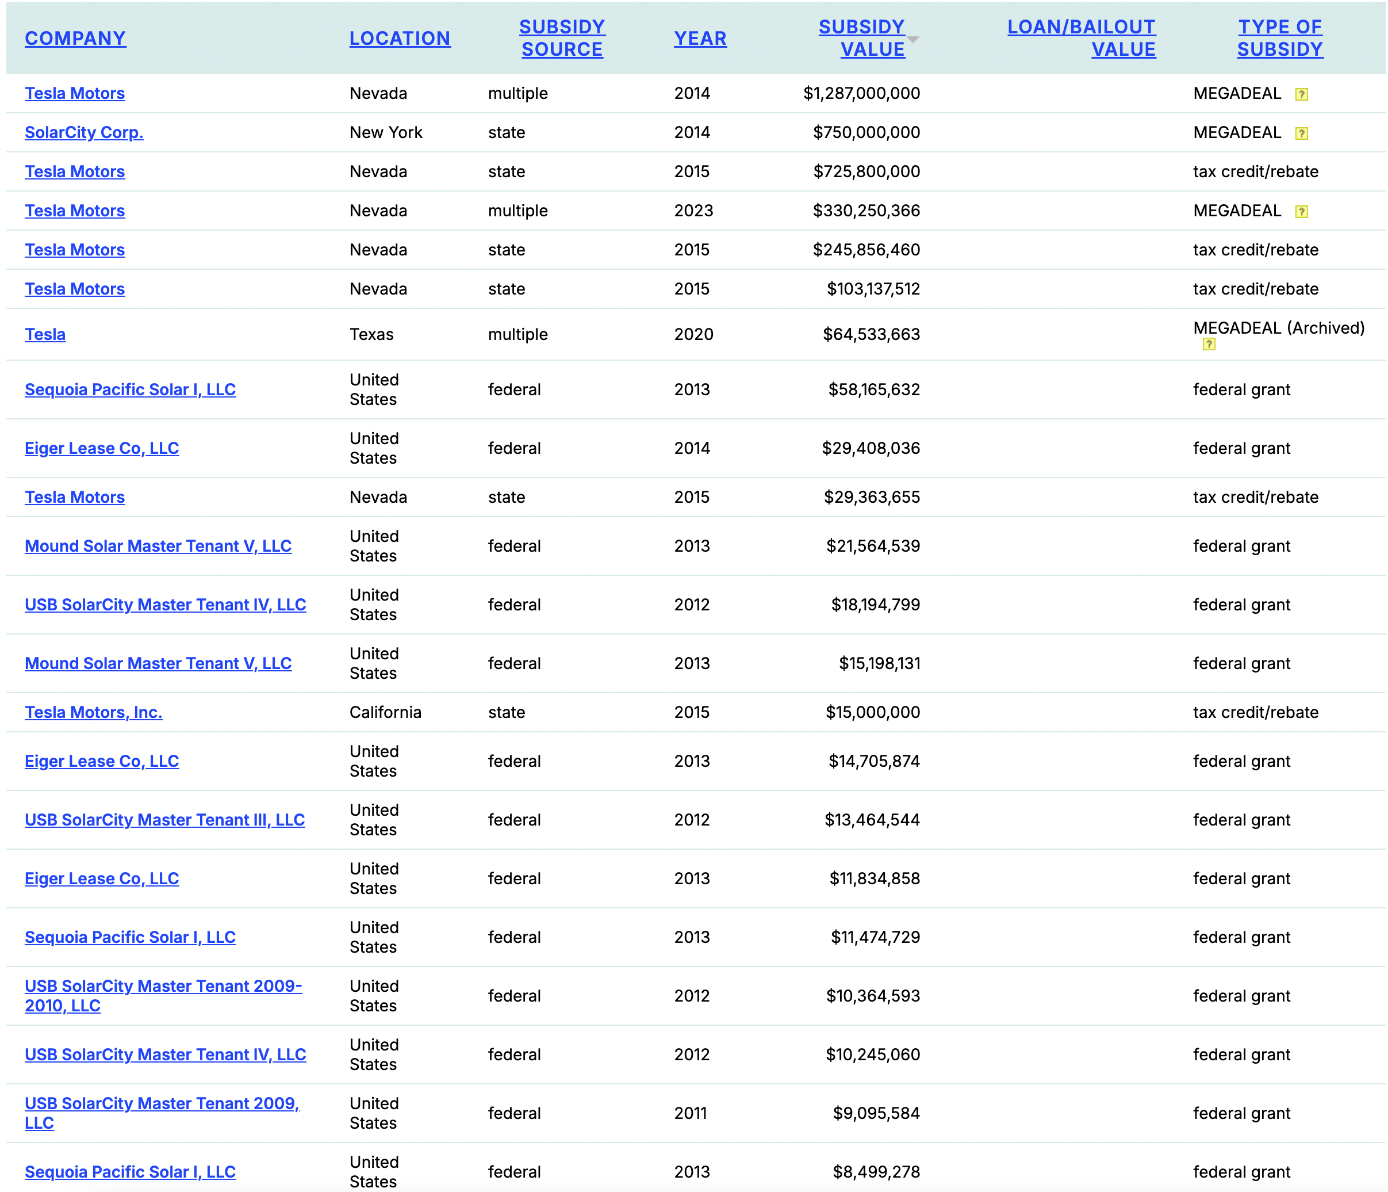Sort by Location column header
1388x1192 pixels.
(399, 38)
